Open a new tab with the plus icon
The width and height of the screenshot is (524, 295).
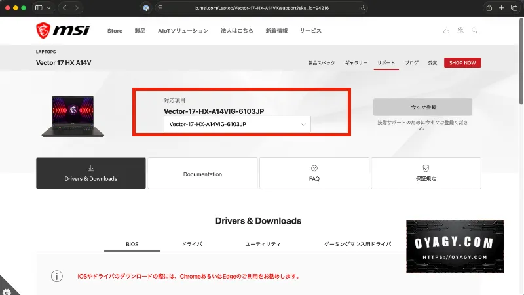point(501,8)
